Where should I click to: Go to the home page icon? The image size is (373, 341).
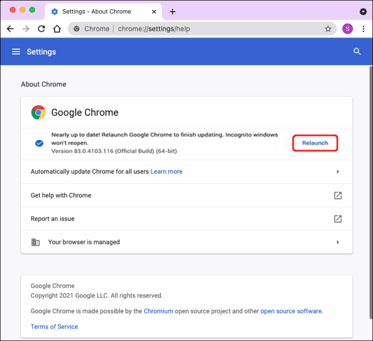(x=57, y=29)
